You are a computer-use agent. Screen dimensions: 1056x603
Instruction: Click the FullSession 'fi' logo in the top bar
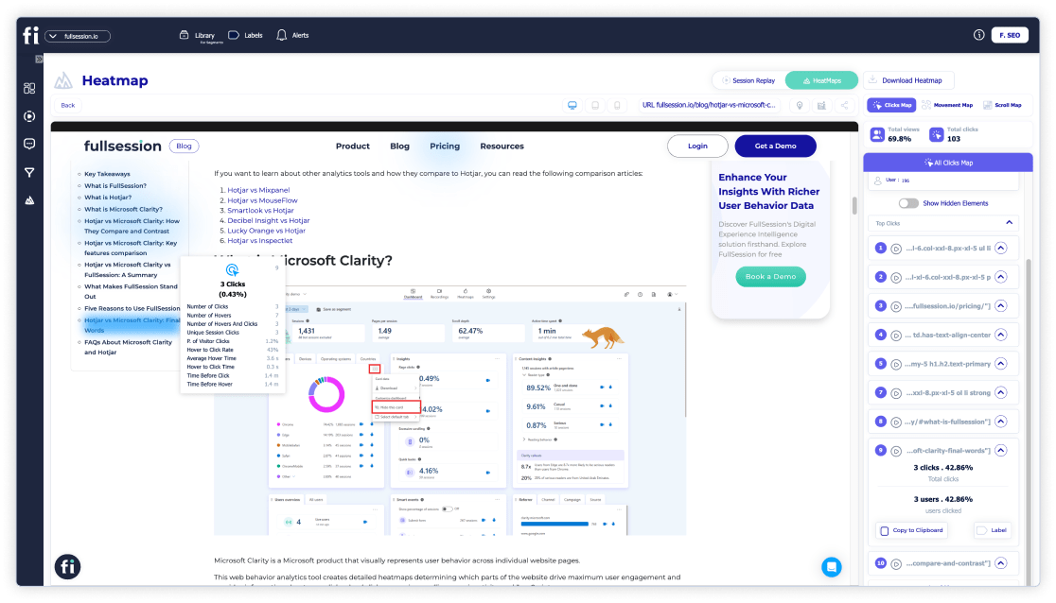pyautogui.click(x=31, y=36)
